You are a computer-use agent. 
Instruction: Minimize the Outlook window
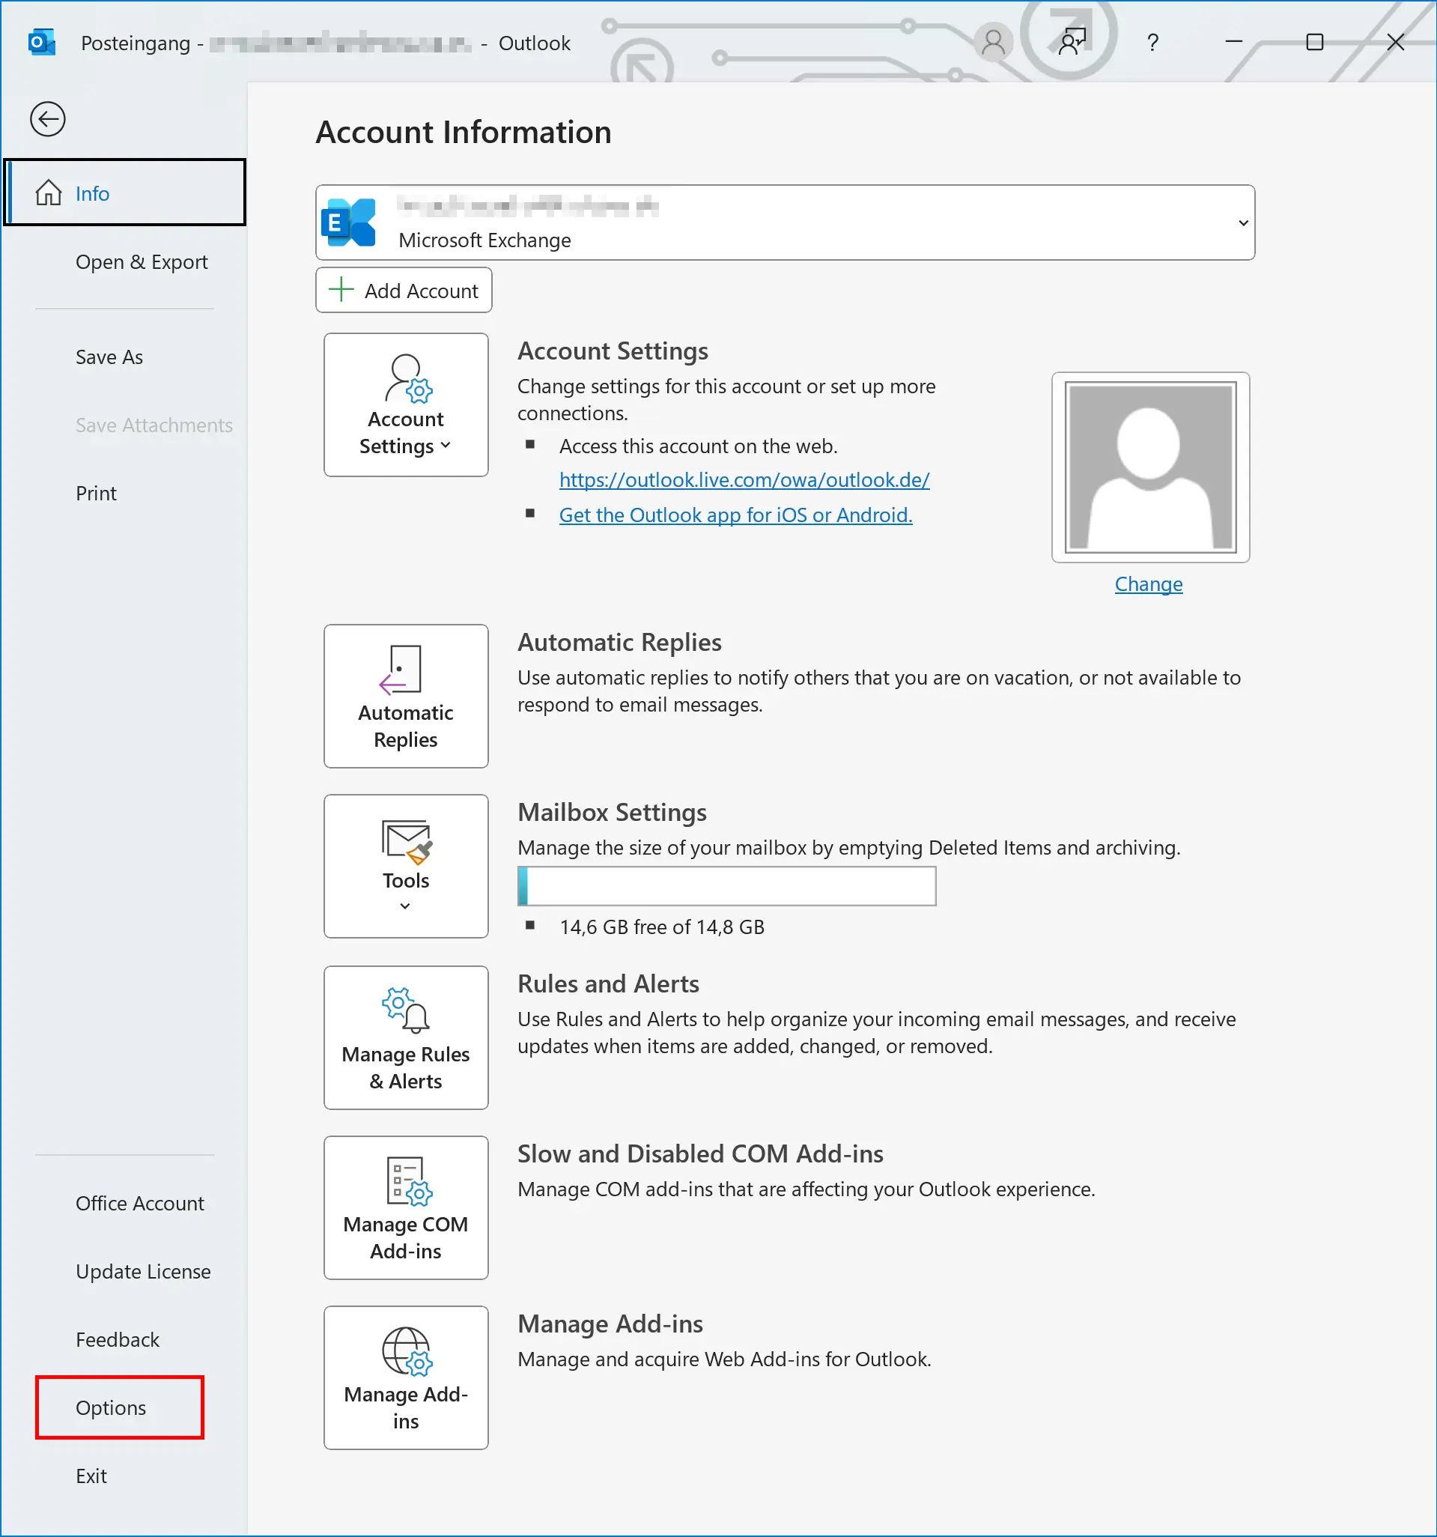click(x=1234, y=42)
